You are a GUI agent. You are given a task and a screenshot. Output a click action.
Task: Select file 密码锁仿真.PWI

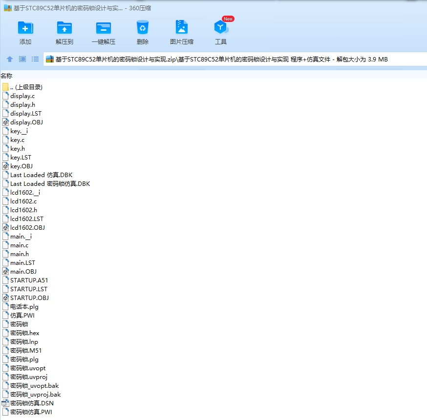[x=31, y=412]
